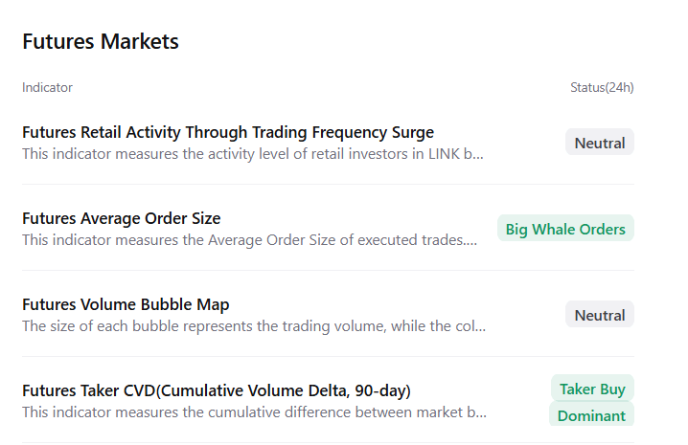Click the Indicator column header
The image size is (688, 445).
point(47,87)
